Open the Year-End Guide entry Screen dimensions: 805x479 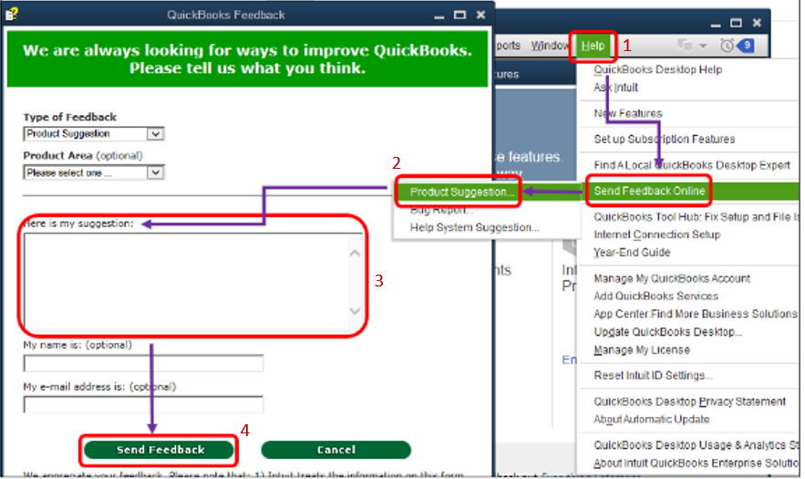(x=632, y=253)
